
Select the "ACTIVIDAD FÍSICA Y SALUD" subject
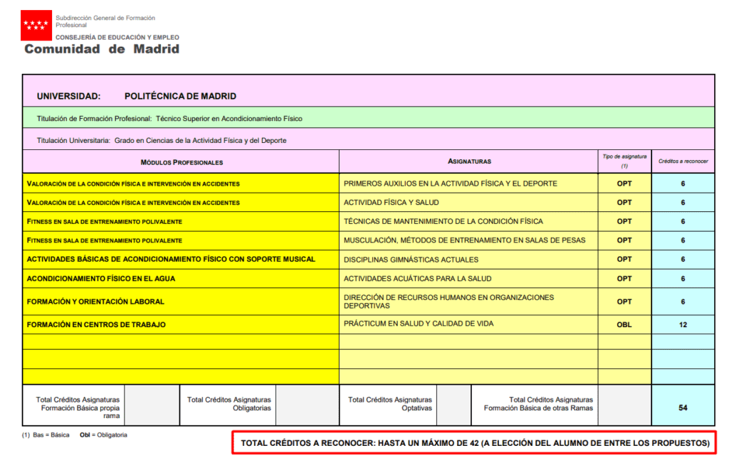(392, 203)
